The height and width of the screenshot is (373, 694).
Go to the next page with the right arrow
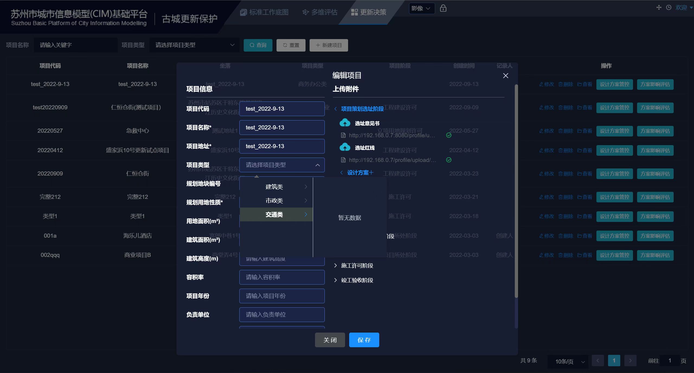(630, 361)
